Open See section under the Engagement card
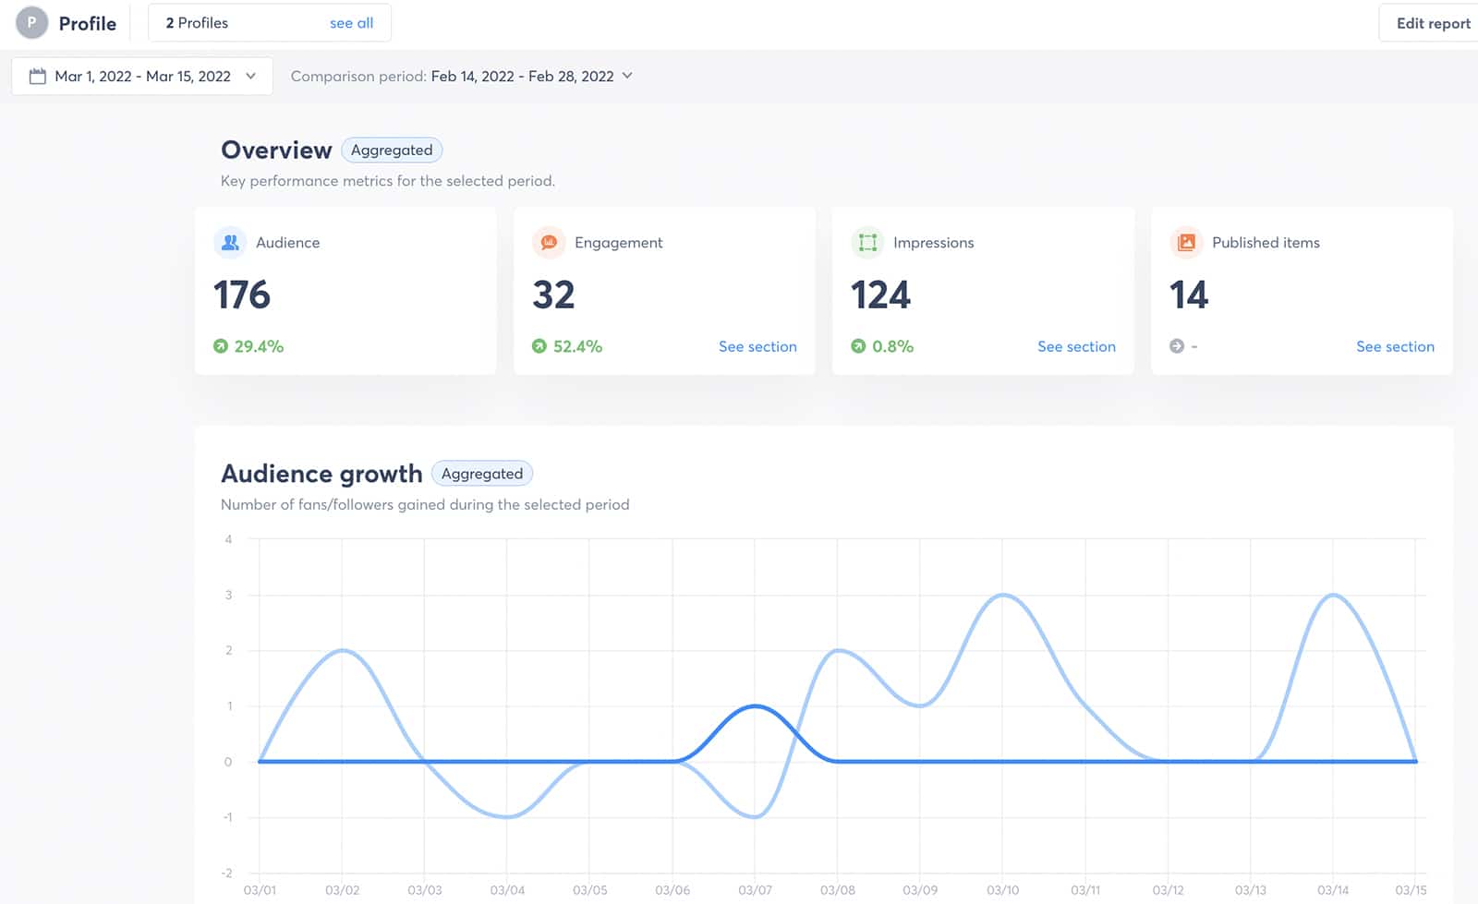Viewport: 1478px width, 904px height. (x=757, y=346)
